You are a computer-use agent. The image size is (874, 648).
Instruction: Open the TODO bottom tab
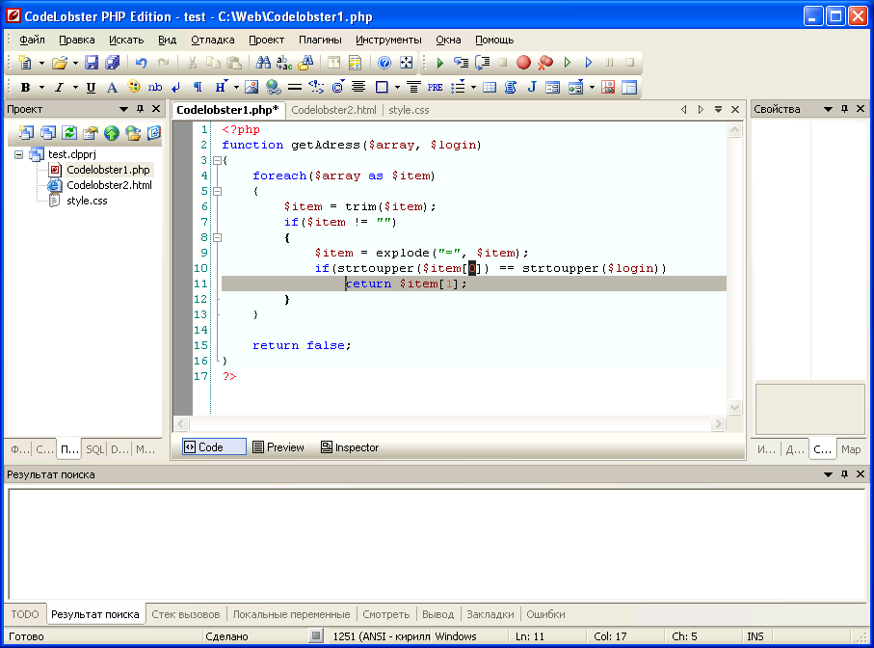pos(25,614)
